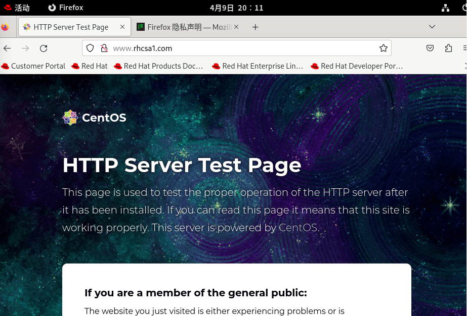The image size is (467, 316).
Task: Click the CentOS logo on page
Action: tap(94, 118)
